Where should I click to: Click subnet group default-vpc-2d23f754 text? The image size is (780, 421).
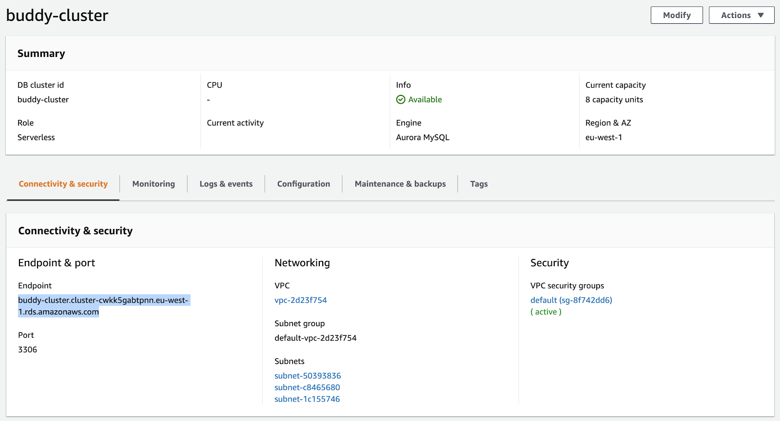point(315,338)
